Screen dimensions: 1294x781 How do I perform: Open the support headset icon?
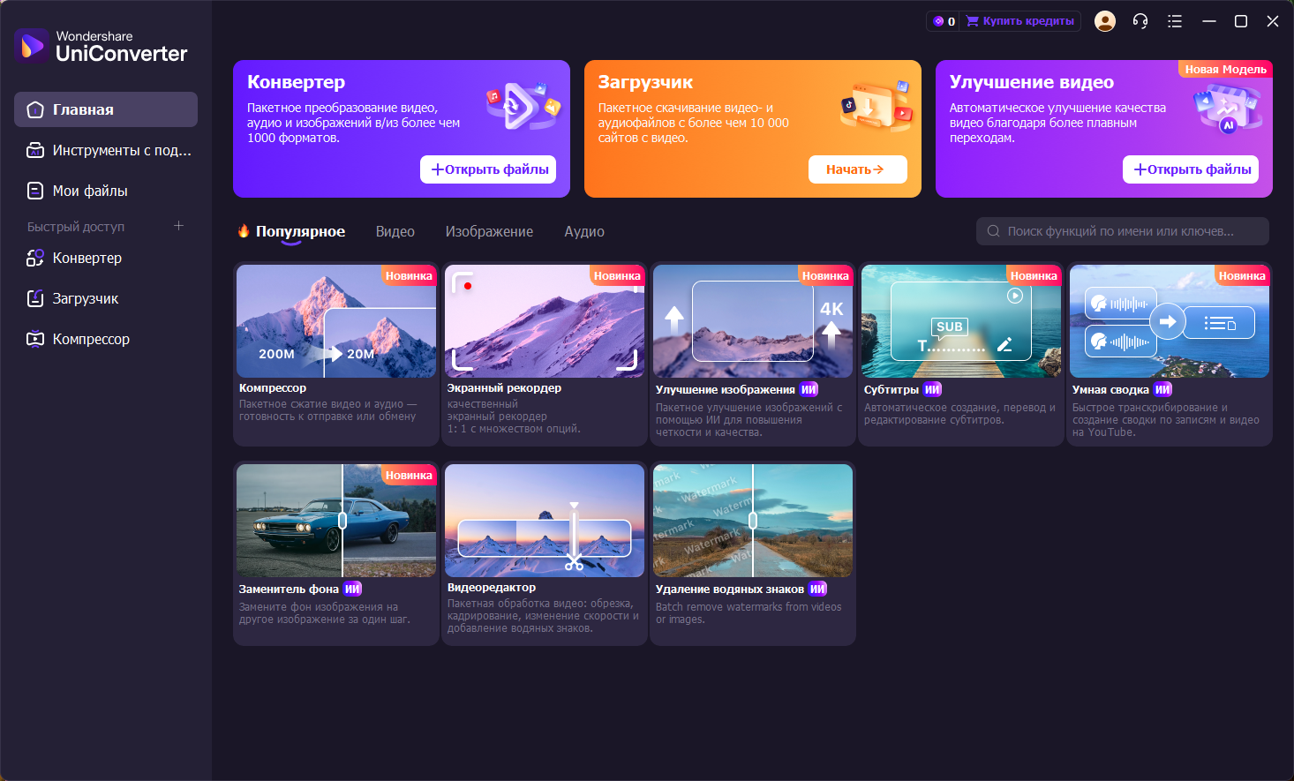1140,21
